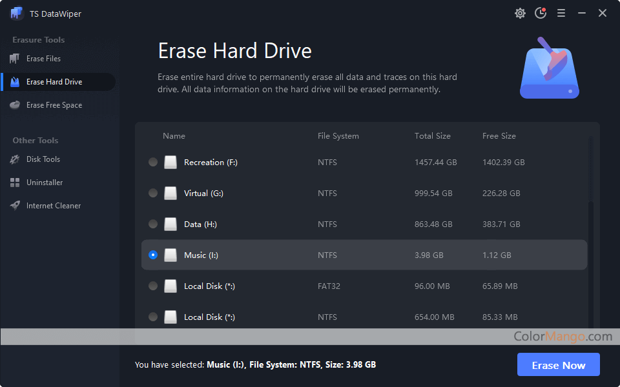Switch to the Erase Hard Drive section
Image resolution: width=620 pixels, height=387 pixels.
pos(54,82)
